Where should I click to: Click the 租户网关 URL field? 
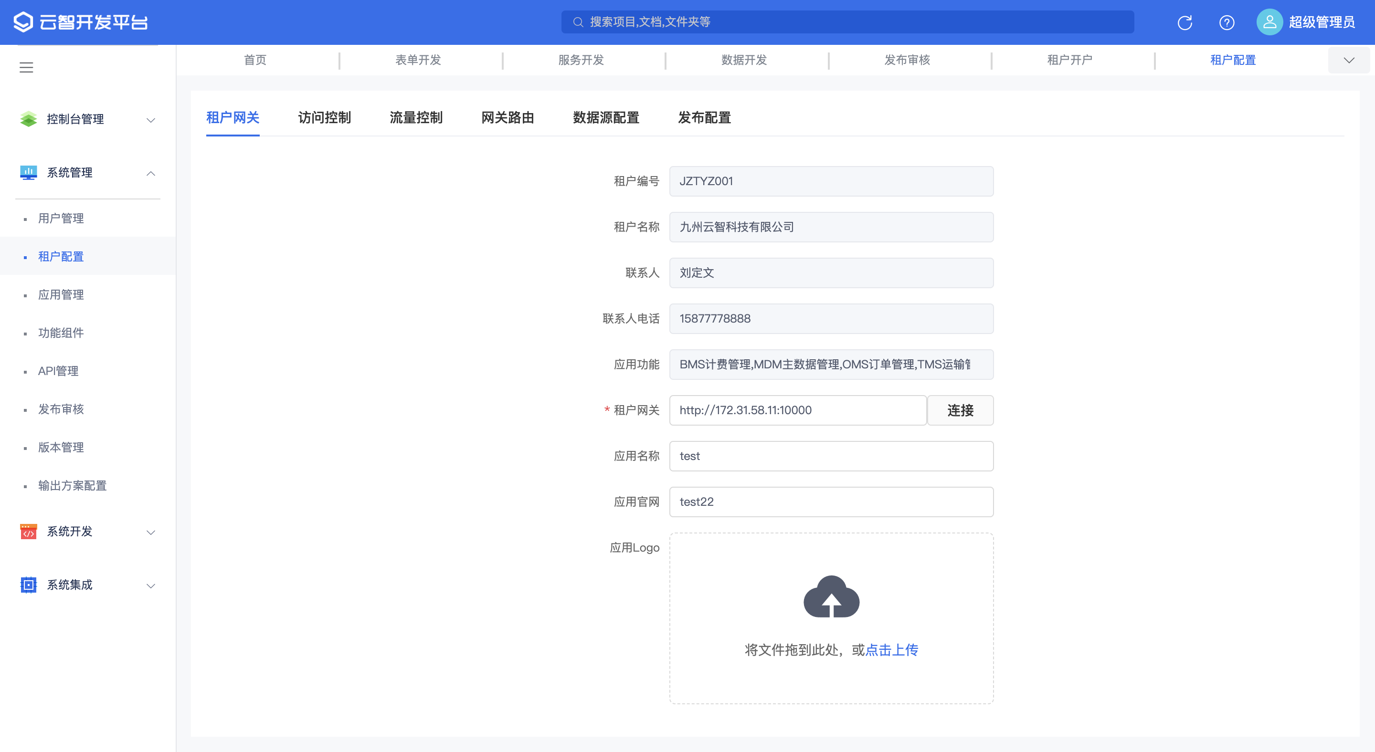click(x=798, y=410)
